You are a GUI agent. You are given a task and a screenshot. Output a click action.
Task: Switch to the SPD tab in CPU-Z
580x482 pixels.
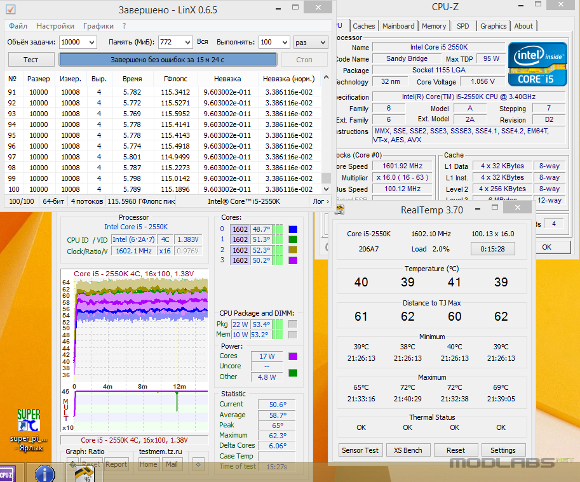(462, 26)
